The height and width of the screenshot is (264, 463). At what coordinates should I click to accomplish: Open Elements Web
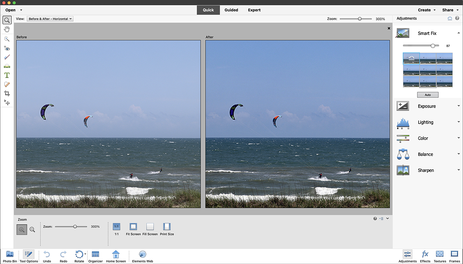(x=142, y=256)
